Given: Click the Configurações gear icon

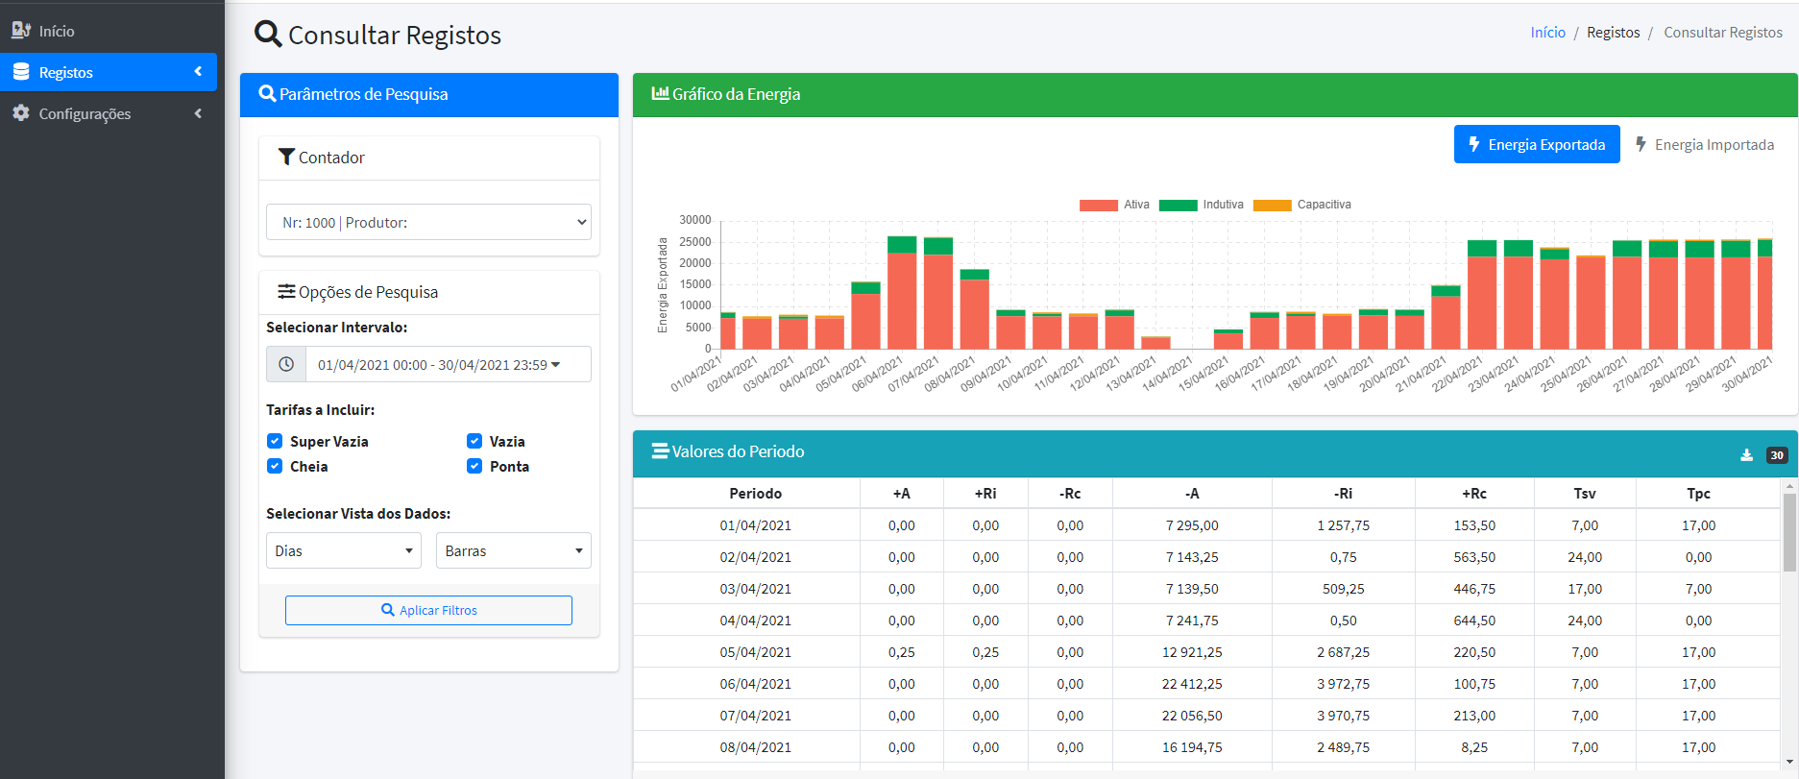Looking at the screenshot, I should [x=21, y=113].
